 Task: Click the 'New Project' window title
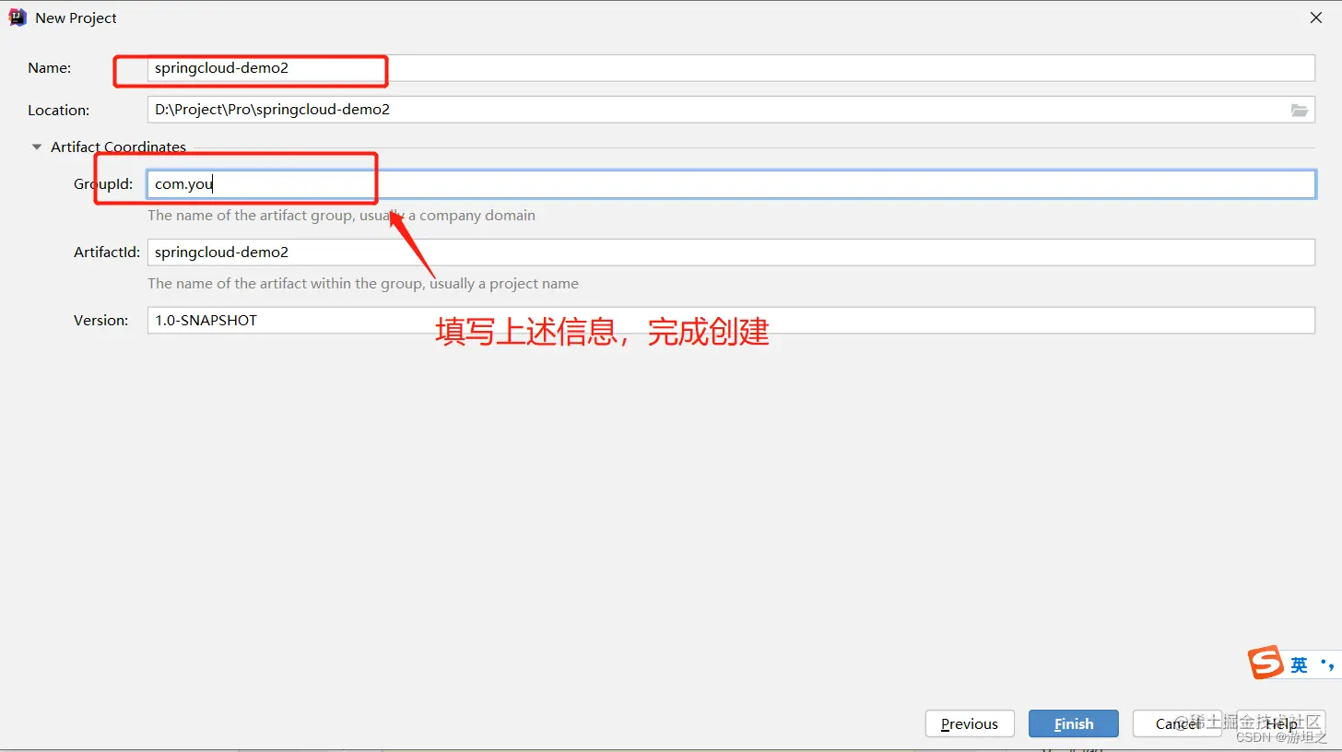[x=76, y=18]
